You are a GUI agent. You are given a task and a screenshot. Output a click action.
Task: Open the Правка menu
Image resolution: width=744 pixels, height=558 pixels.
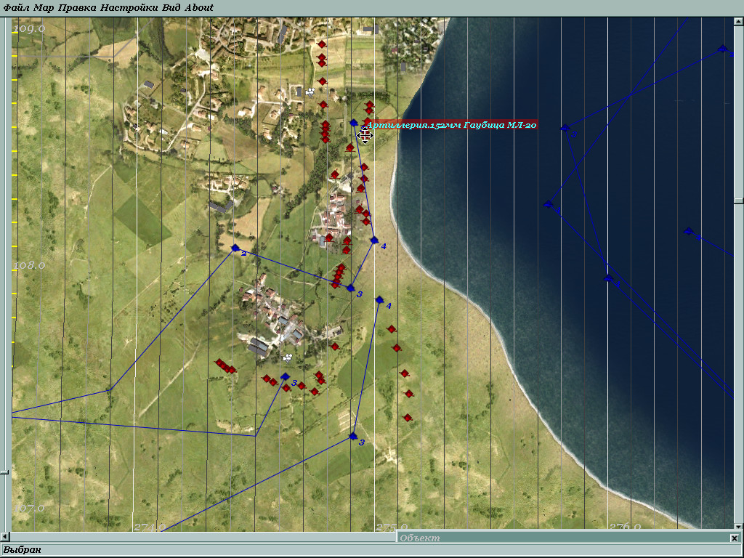tap(76, 7)
